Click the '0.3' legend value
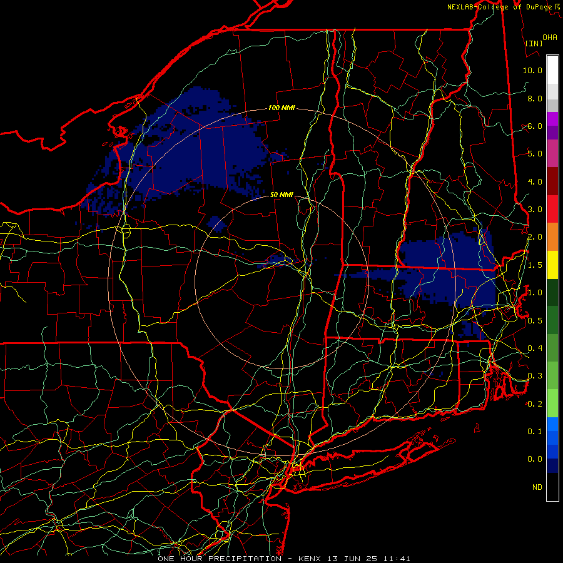This screenshot has height=563, width=563. [535, 375]
